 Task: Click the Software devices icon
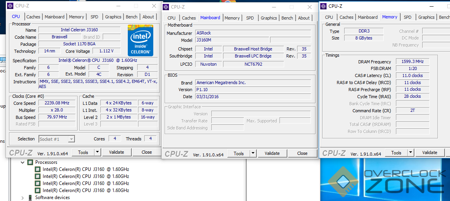pyautogui.click(x=30, y=197)
